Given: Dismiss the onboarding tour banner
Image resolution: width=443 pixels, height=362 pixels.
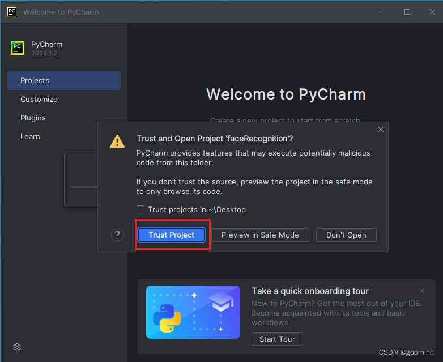Looking at the screenshot, I should point(422,291).
